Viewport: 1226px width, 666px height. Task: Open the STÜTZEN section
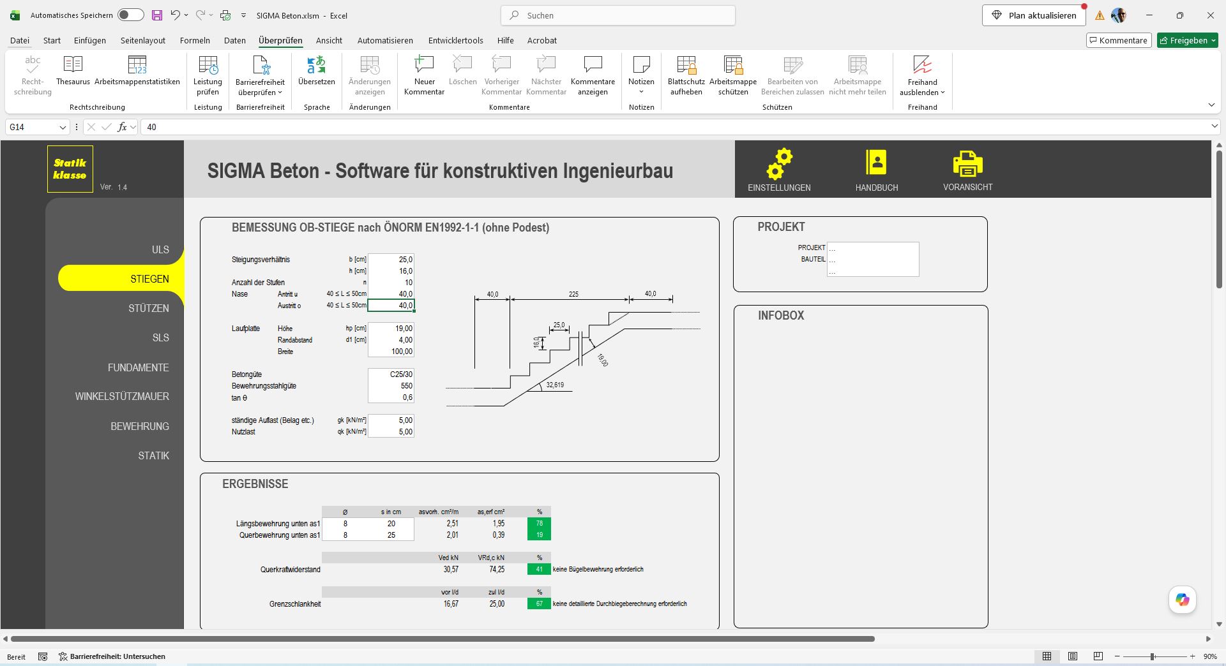(x=149, y=308)
